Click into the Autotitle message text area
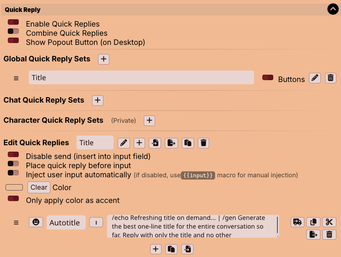The height and width of the screenshot is (257, 341). click(x=193, y=226)
